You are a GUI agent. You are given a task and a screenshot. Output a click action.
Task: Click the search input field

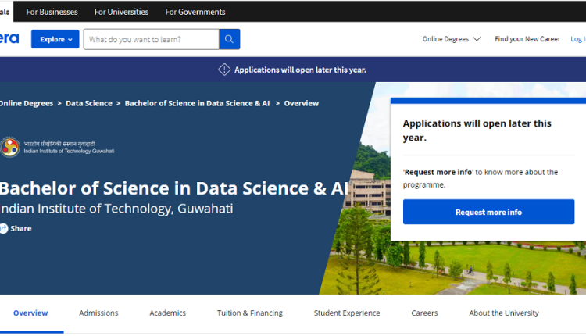pos(151,39)
